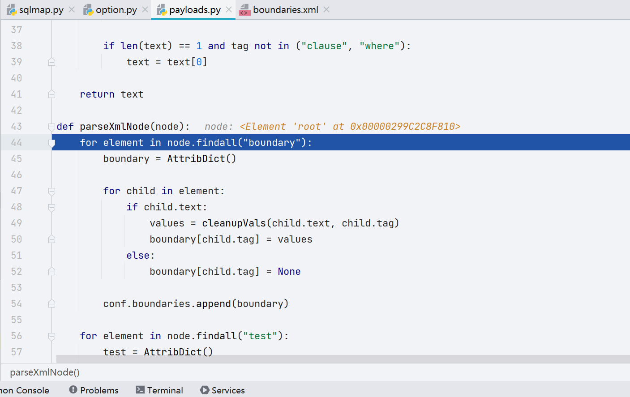Click the Python file icon on option.py tab
Screen dimensions: 630x397
pos(88,10)
